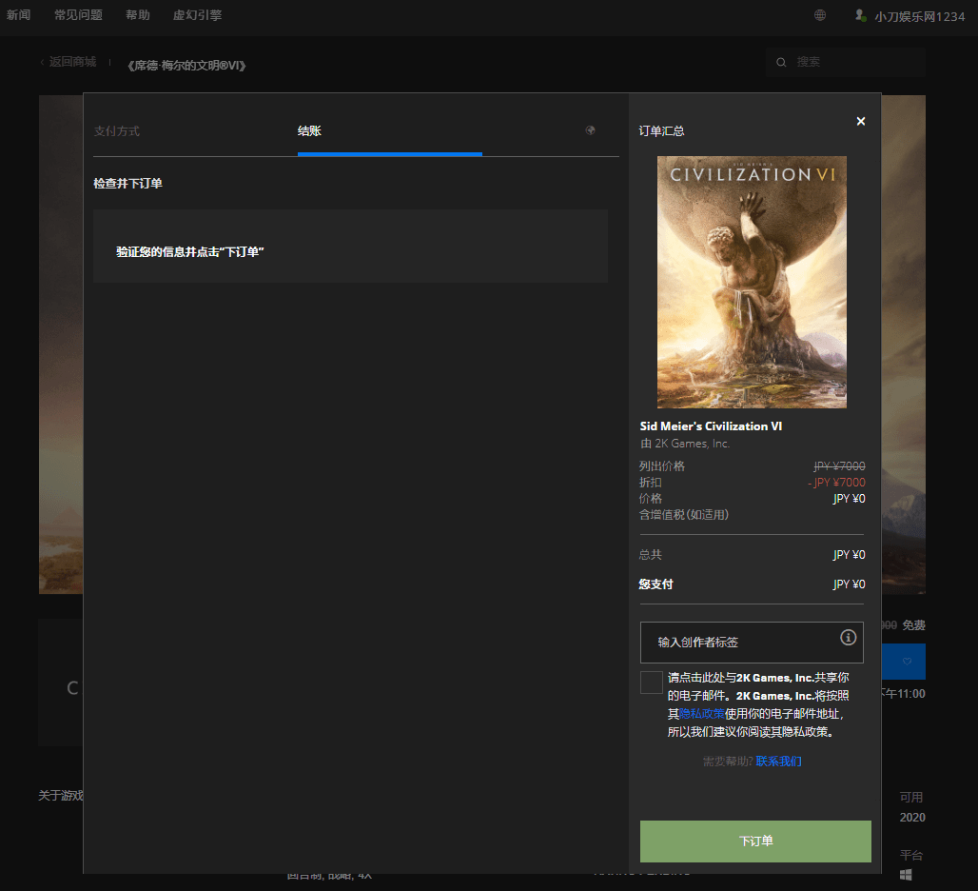Click the Windows platform icon
Screen dimensions: 978x891
906,874
